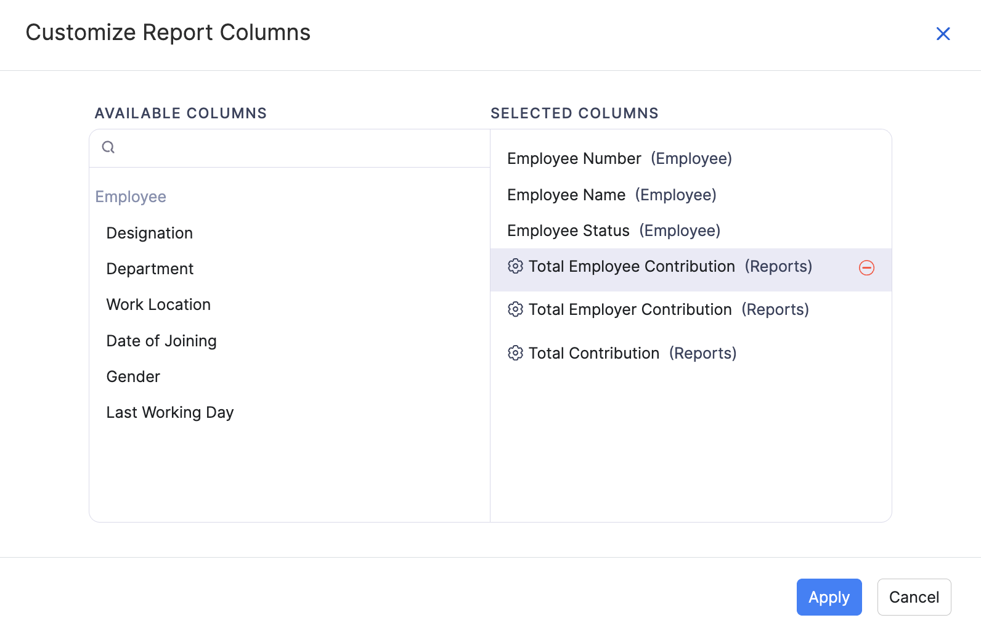981x631 pixels.
Task: Add Gender column
Action: [x=133, y=377]
